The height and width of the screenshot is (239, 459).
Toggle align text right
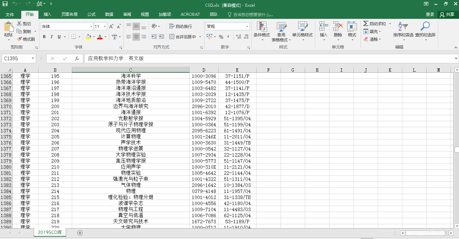click(144, 37)
